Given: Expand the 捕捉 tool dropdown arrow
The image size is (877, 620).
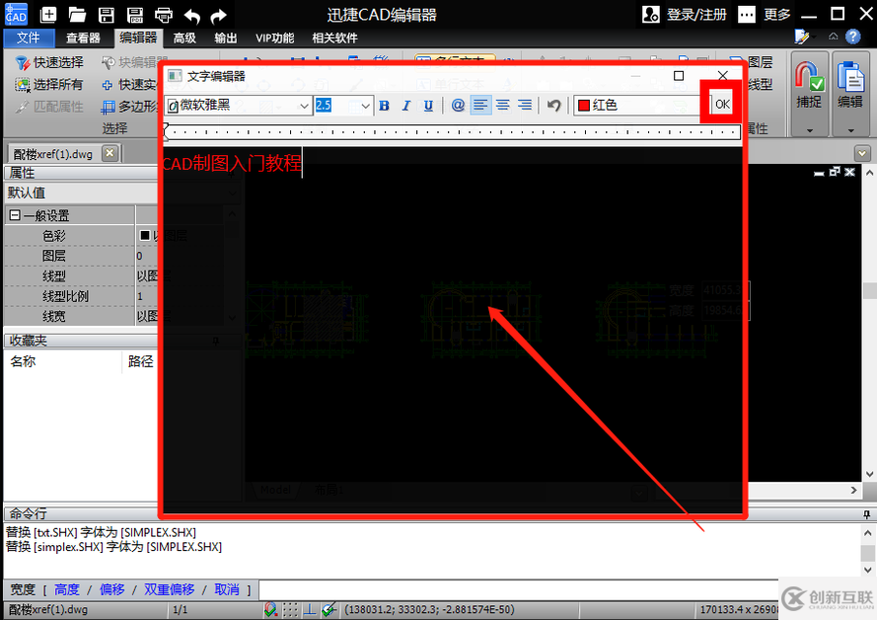Looking at the screenshot, I should coord(809,130).
